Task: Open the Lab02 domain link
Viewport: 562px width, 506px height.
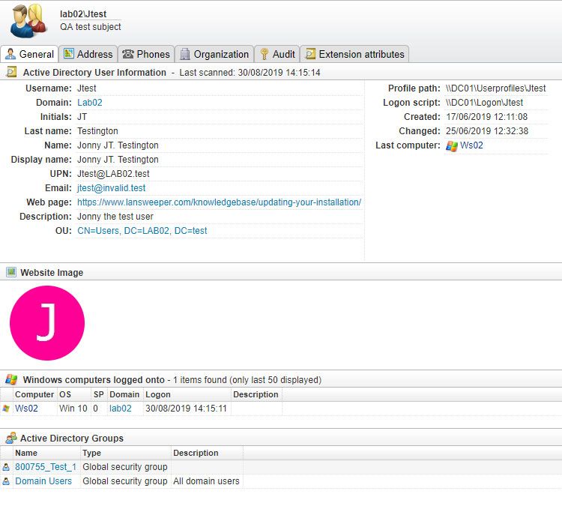Action: [x=90, y=103]
